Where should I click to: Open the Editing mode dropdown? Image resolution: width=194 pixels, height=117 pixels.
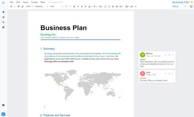(179, 6)
